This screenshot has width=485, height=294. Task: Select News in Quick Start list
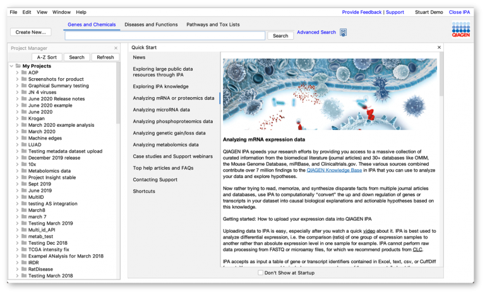coord(139,57)
